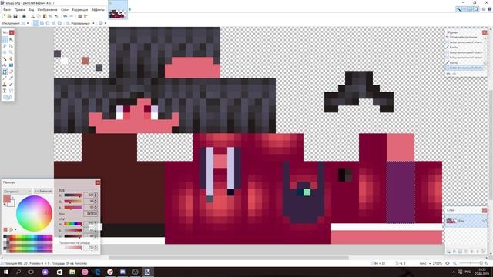Choose Add (union) selection mode
The image size is (493, 277).
(x=42, y=23)
